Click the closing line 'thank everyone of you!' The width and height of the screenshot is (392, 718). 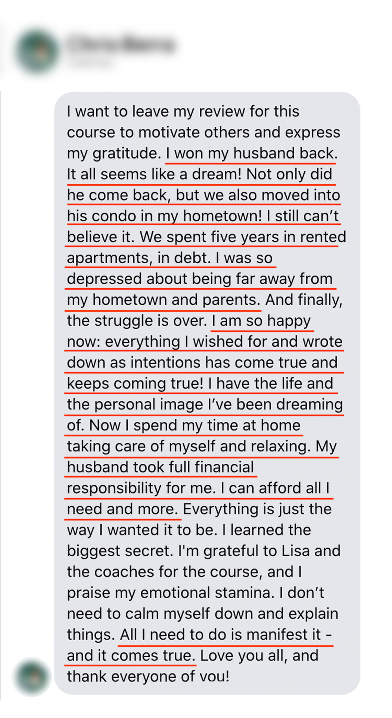click(148, 677)
